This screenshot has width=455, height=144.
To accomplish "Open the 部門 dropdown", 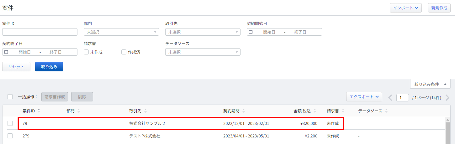I will click(x=121, y=32).
